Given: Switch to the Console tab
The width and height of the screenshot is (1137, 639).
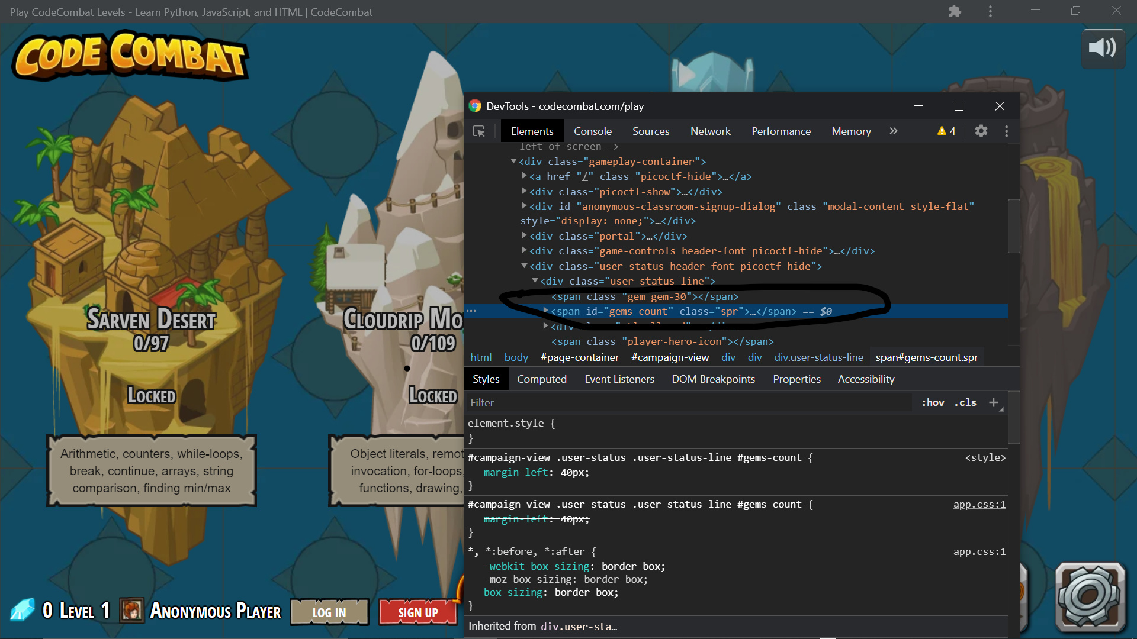Looking at the screenshot, I should click(592, 131).
